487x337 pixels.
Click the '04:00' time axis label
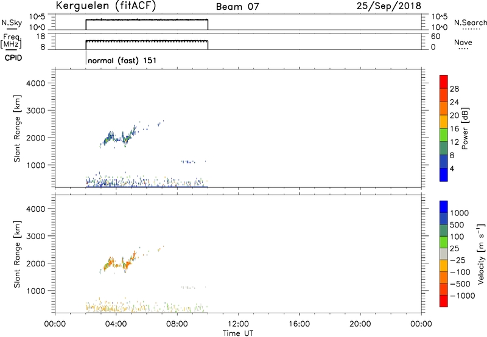116,324
